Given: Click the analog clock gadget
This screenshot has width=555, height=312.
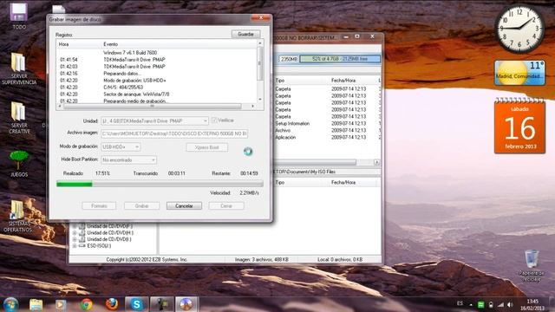Looking at the screenshot, I should pos(519,29).
